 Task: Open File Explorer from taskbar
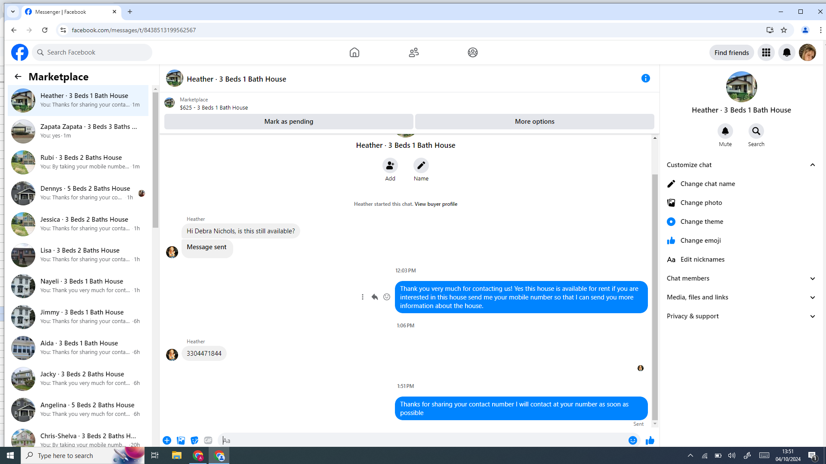[x=177, y=455]
